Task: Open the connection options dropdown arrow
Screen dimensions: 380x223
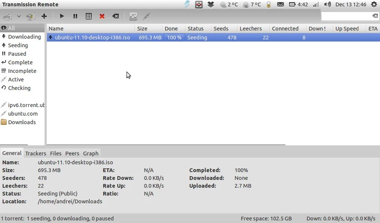Action: click(18, 16)
